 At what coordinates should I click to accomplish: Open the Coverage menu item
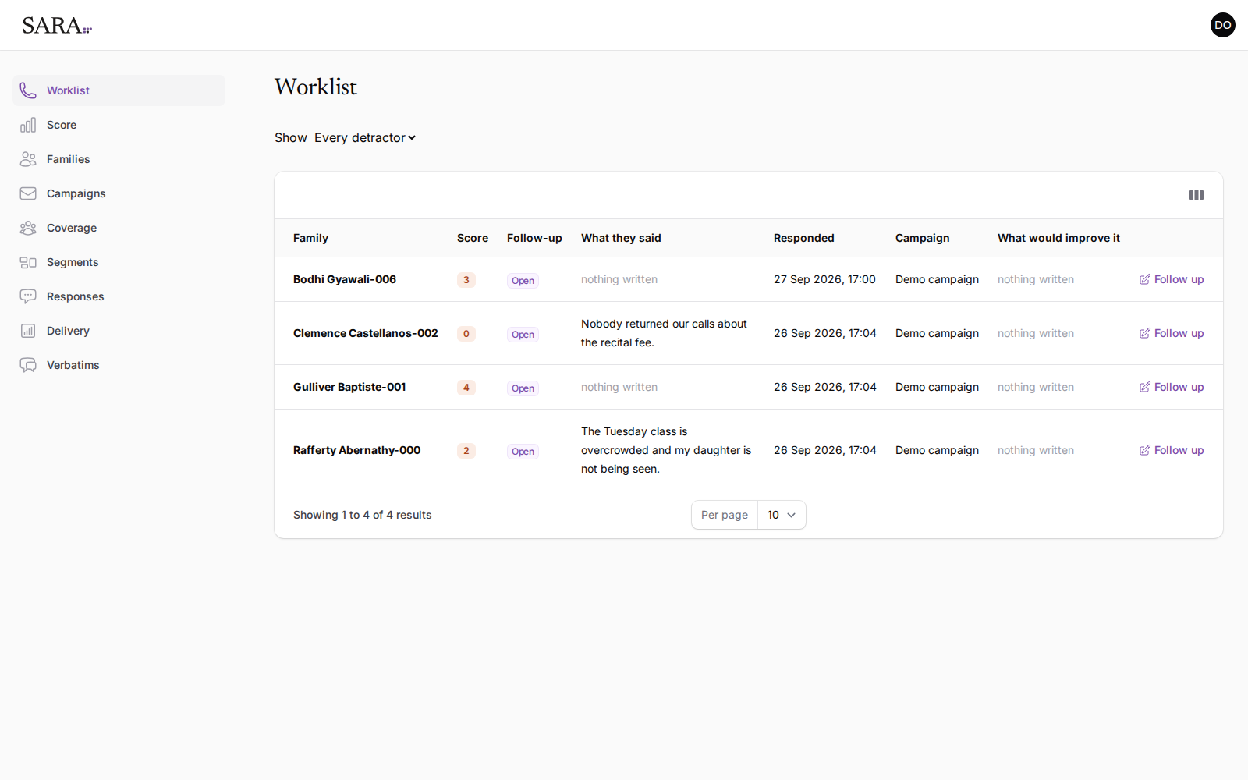pyautogui.click(x=119, y=228)
